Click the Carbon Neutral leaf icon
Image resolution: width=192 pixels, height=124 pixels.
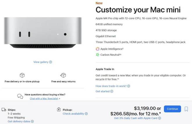coord(97,55)
